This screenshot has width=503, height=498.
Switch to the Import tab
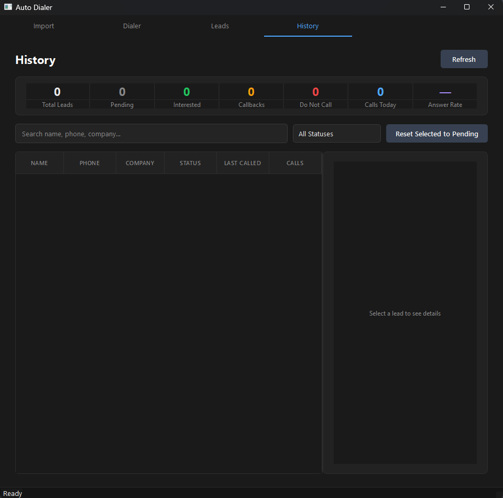tap(43, 26)
